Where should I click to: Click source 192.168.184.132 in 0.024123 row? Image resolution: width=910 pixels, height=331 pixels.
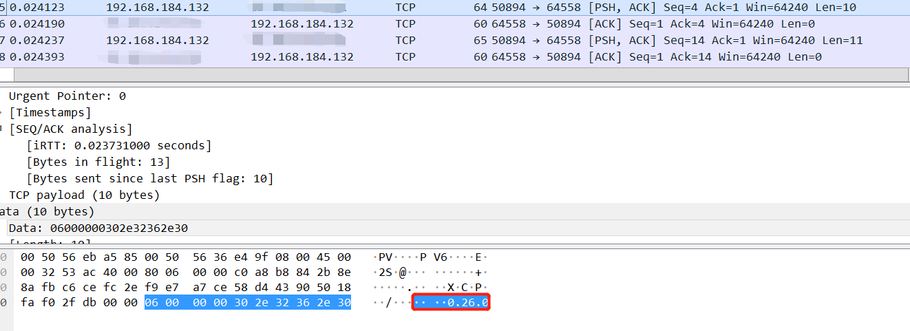tap(158, 8)
